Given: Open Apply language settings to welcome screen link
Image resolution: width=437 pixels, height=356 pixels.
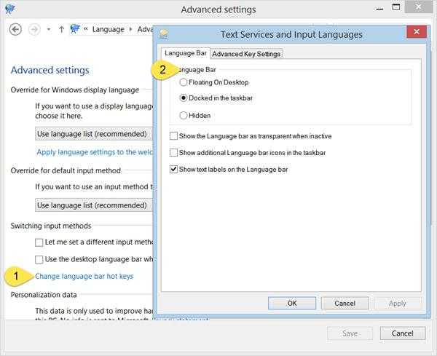Looking at the screenshot, I should [95, 152].
